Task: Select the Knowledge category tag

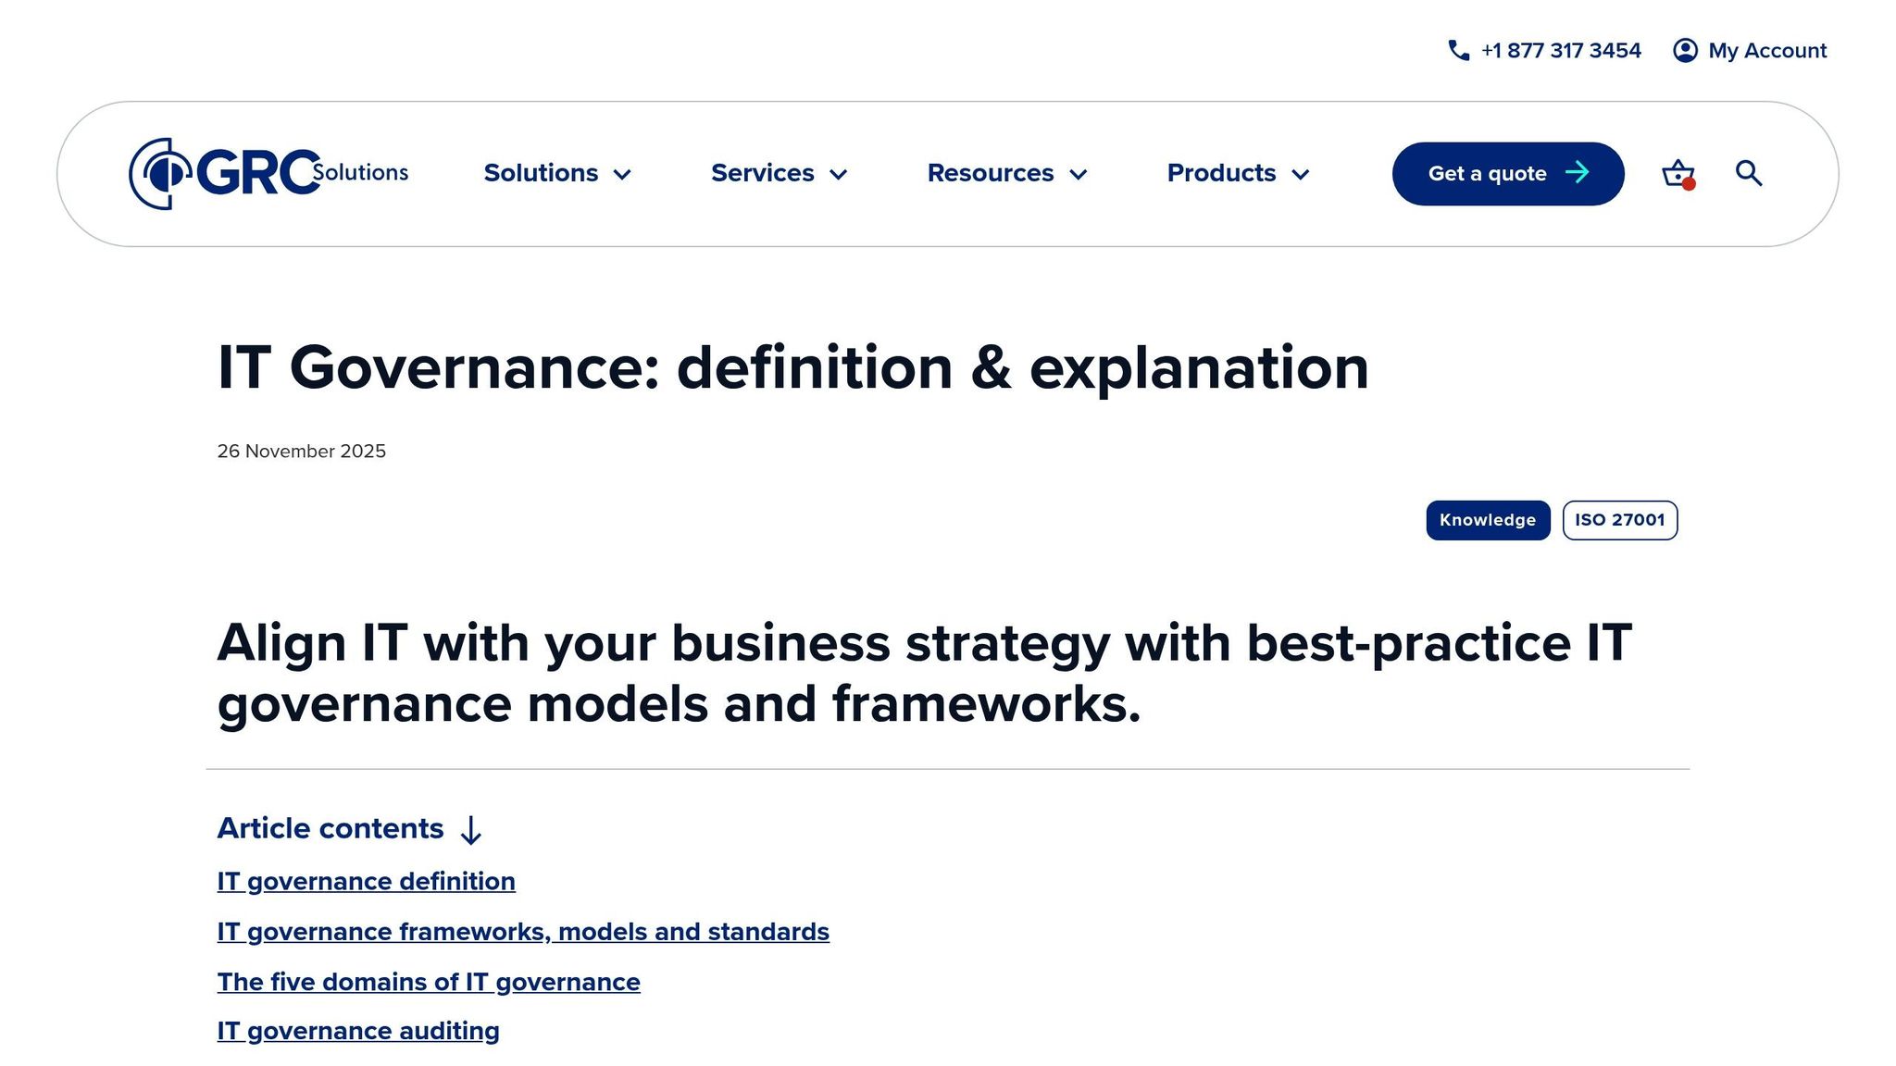Action: tap(1487, 520)
